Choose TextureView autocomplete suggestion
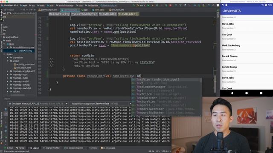 166,102
